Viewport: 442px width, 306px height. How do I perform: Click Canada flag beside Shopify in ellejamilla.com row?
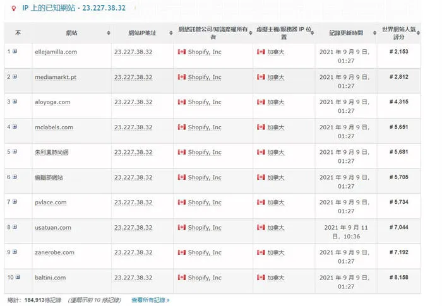(x=182, y=52)
